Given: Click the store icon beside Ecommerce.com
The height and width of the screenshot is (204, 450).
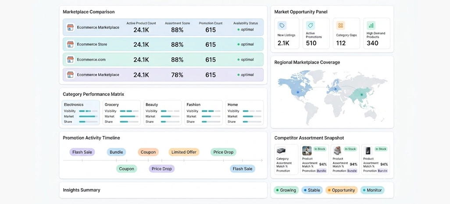Looking at the screenshot, I should (x=70, y=60).
